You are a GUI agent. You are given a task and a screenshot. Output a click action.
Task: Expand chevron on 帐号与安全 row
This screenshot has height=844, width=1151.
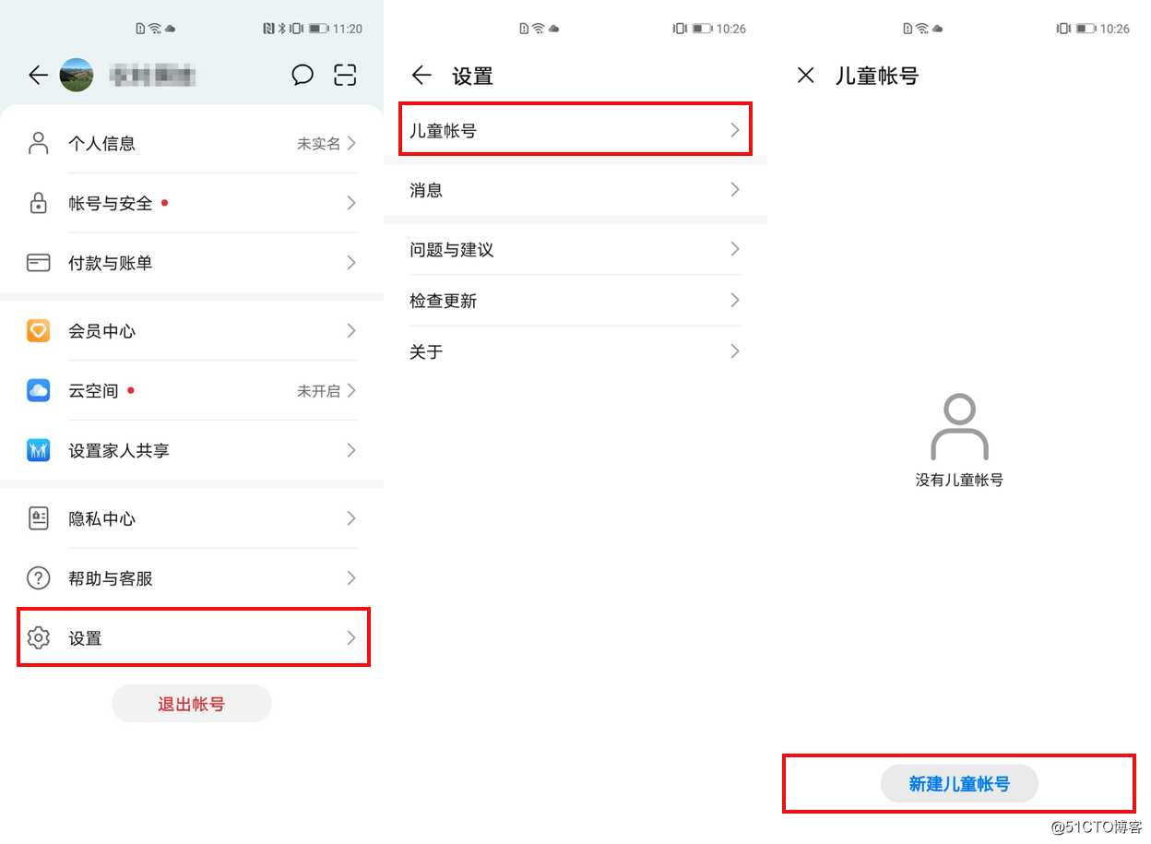(x=351, y=203)
